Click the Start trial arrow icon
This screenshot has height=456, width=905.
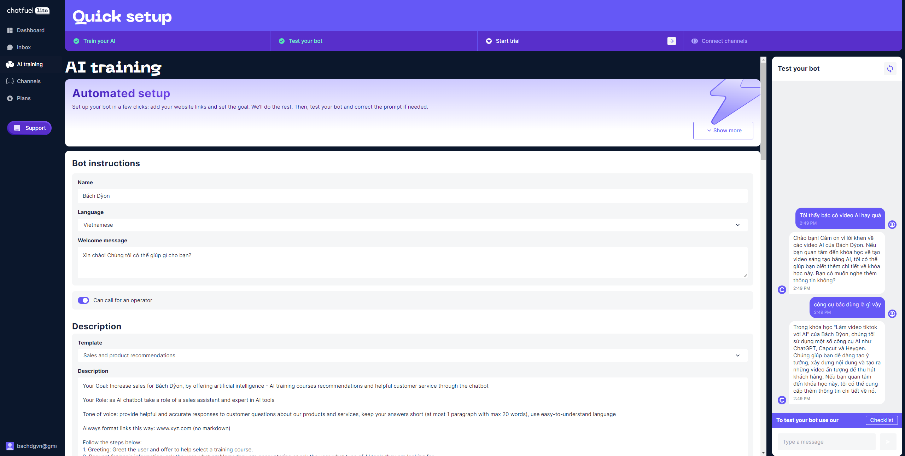tap(671, 41)
